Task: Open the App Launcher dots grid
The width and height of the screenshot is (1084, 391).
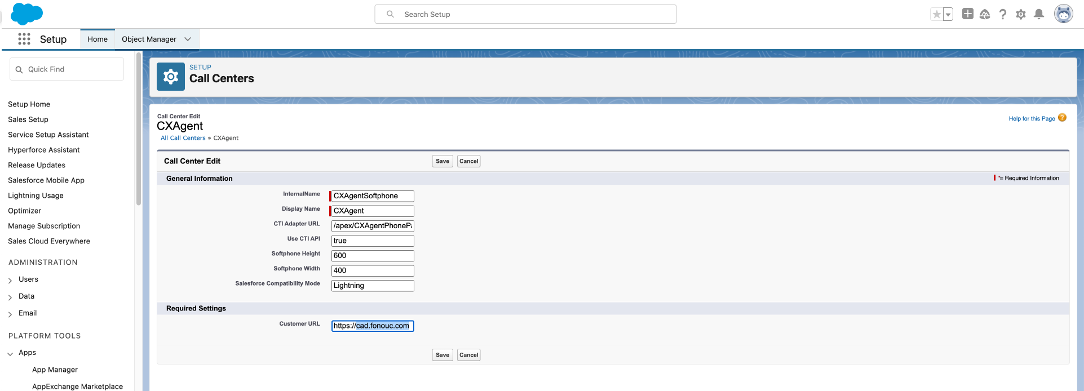Action: tap(24, 39)
